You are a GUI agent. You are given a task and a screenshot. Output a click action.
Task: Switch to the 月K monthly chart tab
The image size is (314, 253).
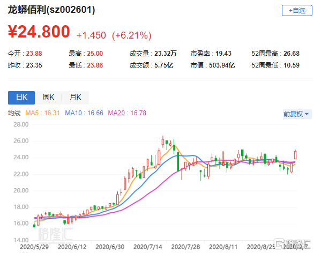[76, 98]
